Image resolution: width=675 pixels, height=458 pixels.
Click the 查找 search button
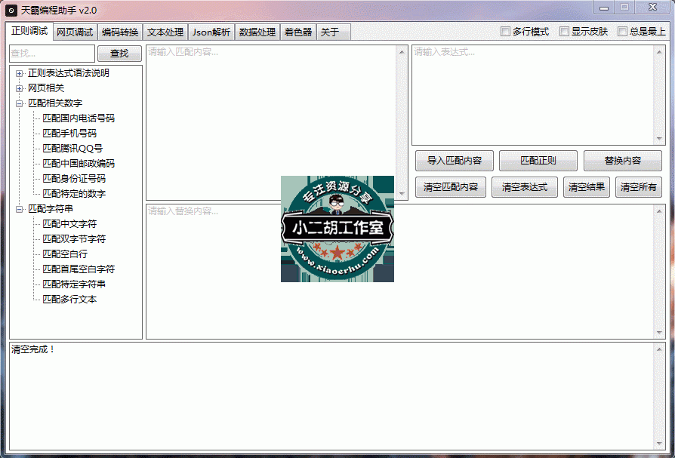point(119,54)
